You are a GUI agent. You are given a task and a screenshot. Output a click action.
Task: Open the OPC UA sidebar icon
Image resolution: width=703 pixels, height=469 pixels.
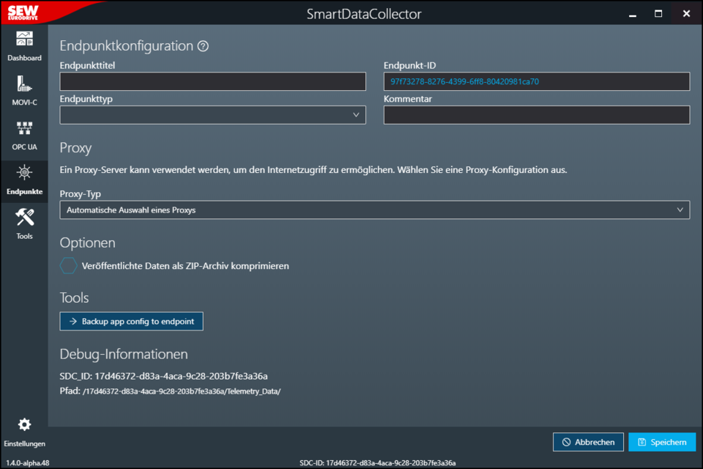(x=24, y=130)
